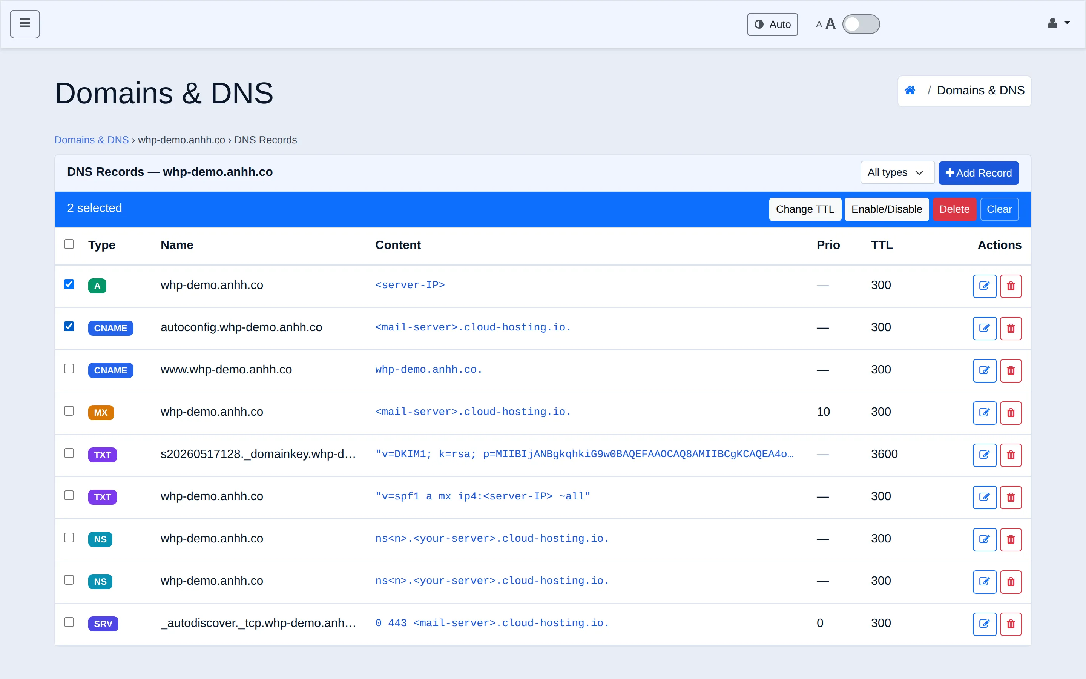Select the first NS record checkbox
Viewport: 1086px width, 679px height.
(x=69, y=537)
